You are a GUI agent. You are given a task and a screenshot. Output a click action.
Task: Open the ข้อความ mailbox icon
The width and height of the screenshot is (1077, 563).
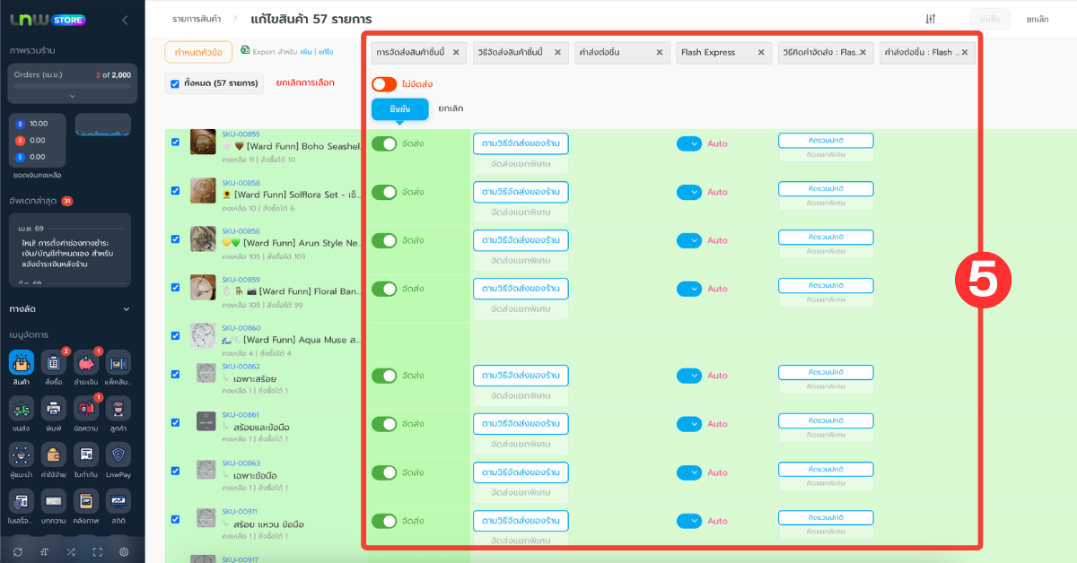86,410
